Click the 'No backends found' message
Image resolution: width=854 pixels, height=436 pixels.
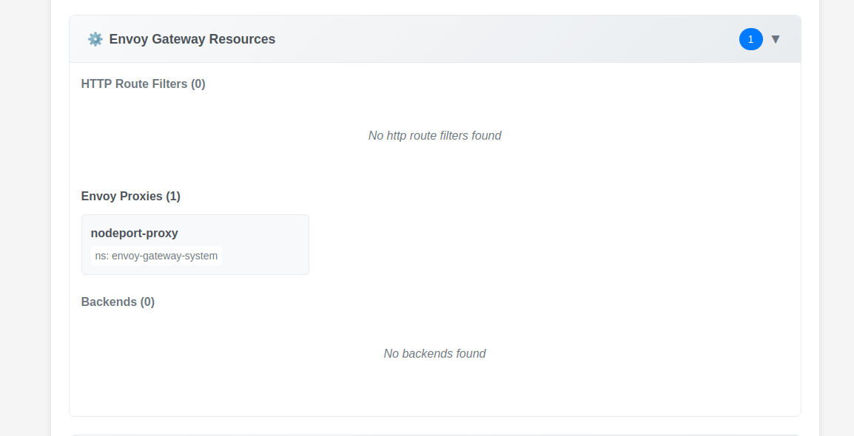[x=434, y=353]
